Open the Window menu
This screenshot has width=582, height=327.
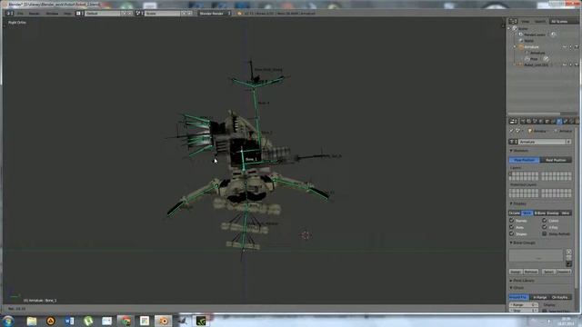pyautogui.click(x=52, y=14)
